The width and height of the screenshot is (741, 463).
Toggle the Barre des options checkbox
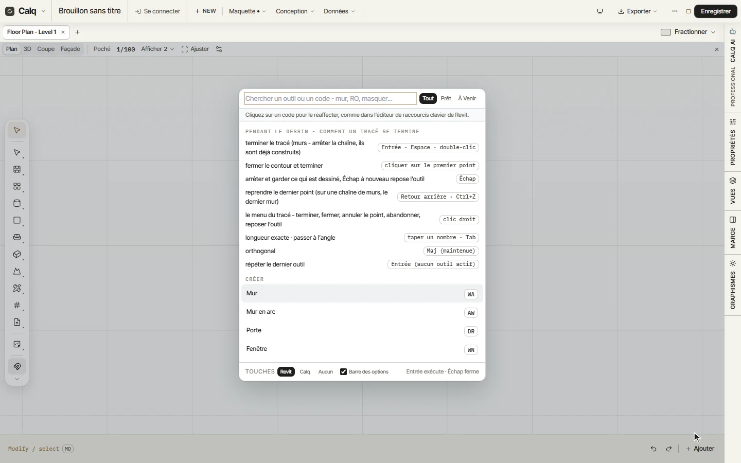pyautogui.click(x=344, y=372)
